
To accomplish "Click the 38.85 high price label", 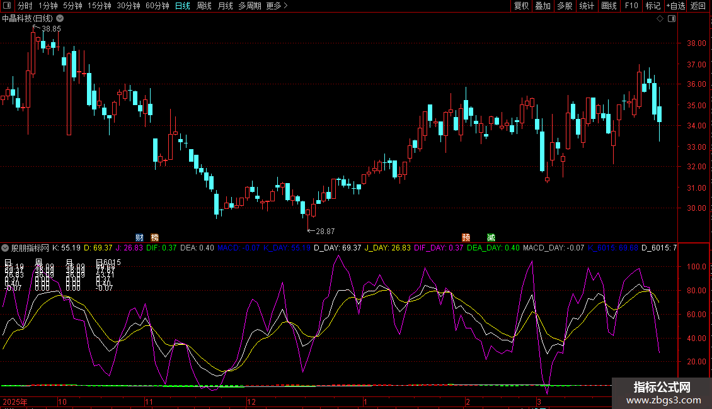I will pyautogui.click(x=51, y=28).
